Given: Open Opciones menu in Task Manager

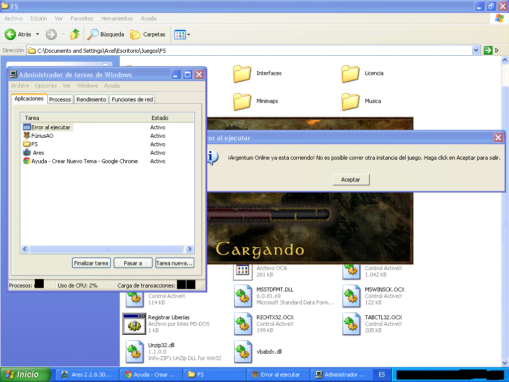Looking at the screenshot, I should click(46, 86).
